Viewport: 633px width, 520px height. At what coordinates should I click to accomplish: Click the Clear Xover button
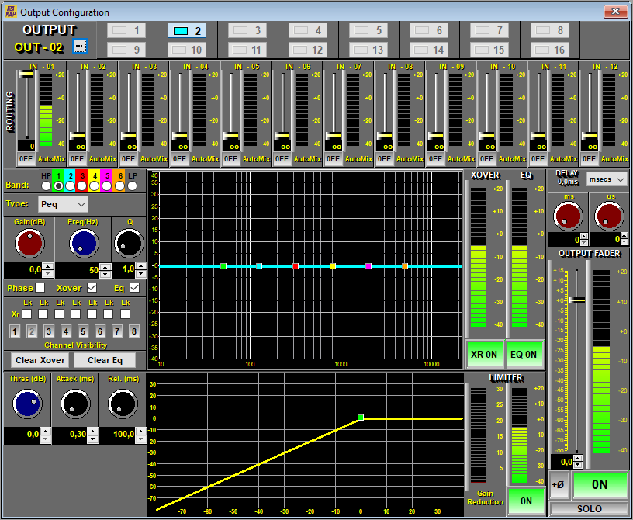pos(40,360)
